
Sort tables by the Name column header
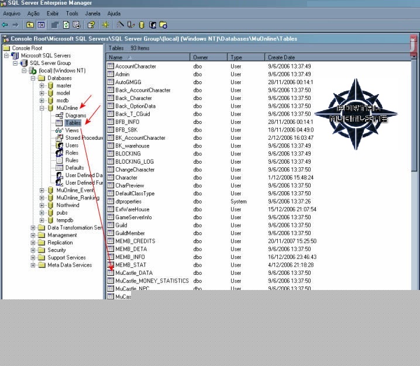click(x=148, y=57)
